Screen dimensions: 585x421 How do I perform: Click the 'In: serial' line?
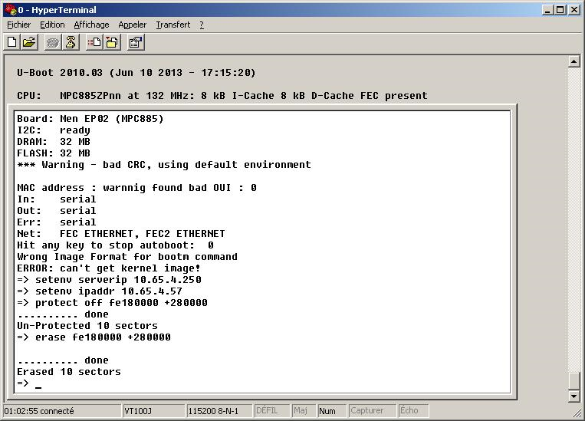coord(57,199)
